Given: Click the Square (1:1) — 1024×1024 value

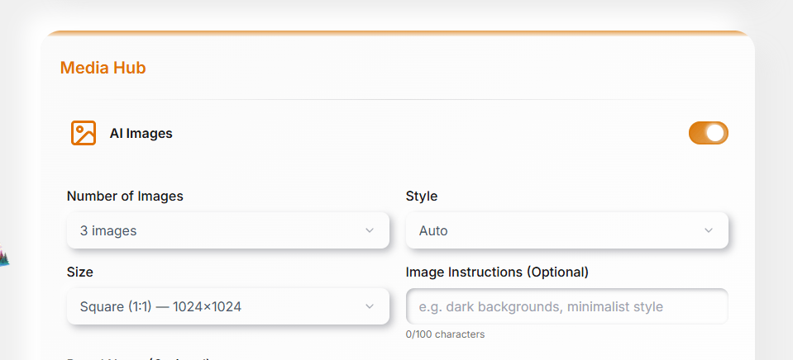Looking at the screenshot, I should [160, 306].
